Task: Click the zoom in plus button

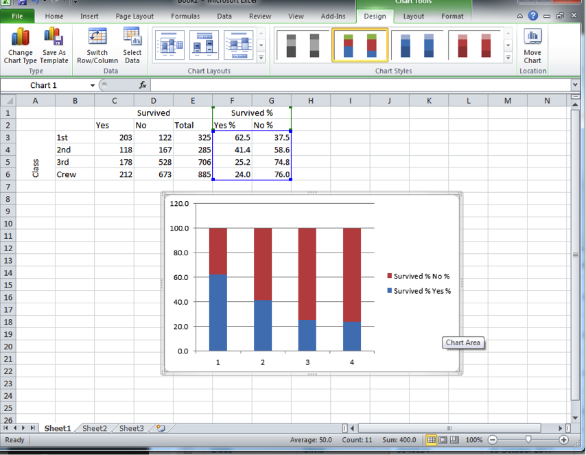Action: click(x=564, y=440)
